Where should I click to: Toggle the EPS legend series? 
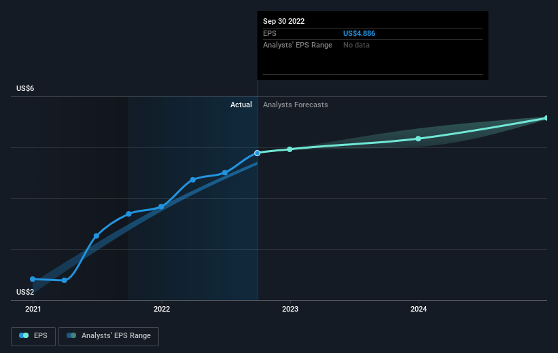click(33, 336)
